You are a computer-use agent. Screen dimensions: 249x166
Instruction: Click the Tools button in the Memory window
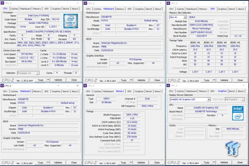click(123, 162)
